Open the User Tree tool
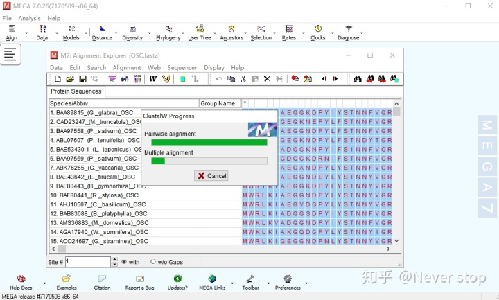This screenshot has width=499, height=300. (200, 33)
